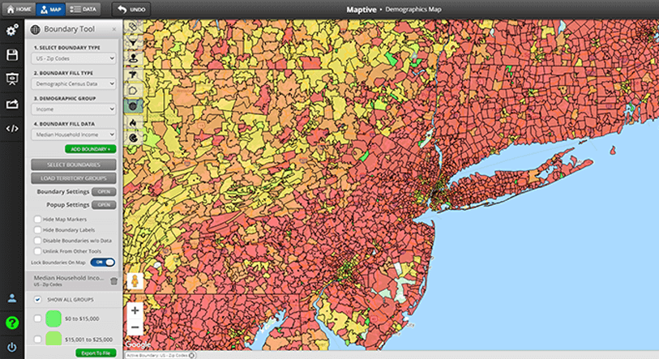Zoom in on the map
The height and width of the screenshot is (359, 659).
click(x=135, y=310)
